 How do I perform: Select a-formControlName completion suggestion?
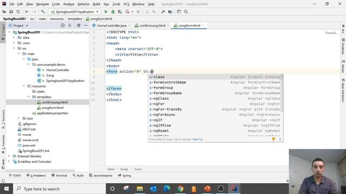coord(215,82)
